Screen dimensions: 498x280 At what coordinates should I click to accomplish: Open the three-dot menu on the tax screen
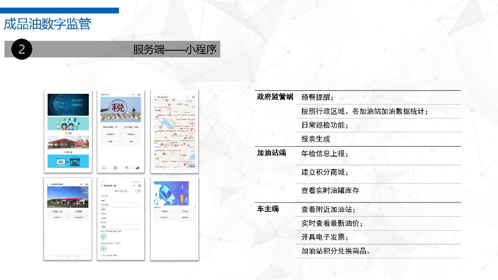pos(133,95)
